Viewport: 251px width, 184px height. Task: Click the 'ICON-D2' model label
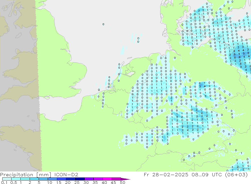click(66, 174)
